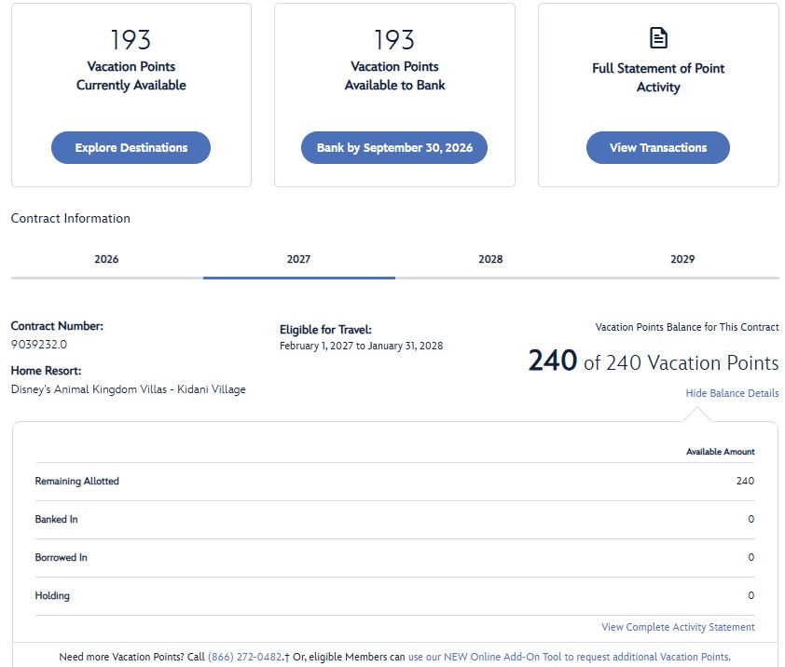The image size is (785, 667).
Task: Click the Banked In row
Action: click(394, 519)
